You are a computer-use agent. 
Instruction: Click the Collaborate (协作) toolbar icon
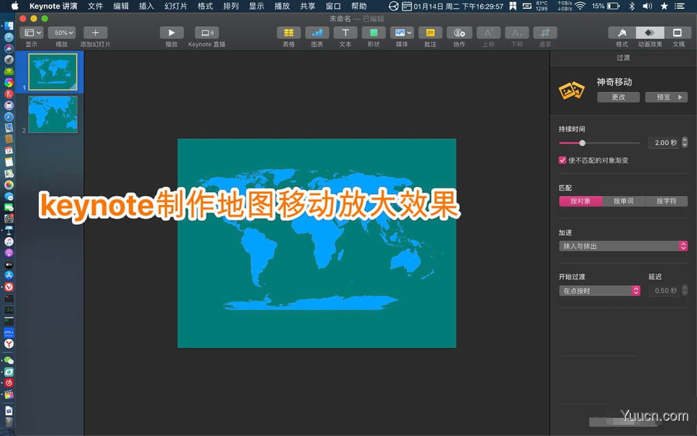tap(459, 33)
